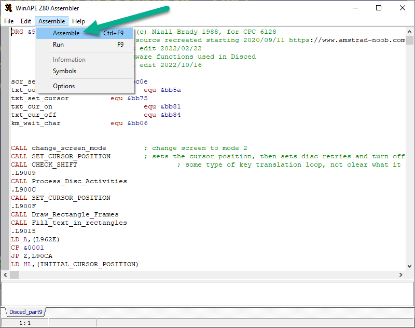Click the label '.L900F'
The width and height of the screenshot is (415, 328).
[x=23, y=206]
